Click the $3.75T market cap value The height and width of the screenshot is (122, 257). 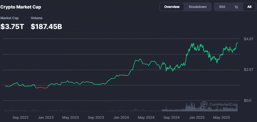12,27
